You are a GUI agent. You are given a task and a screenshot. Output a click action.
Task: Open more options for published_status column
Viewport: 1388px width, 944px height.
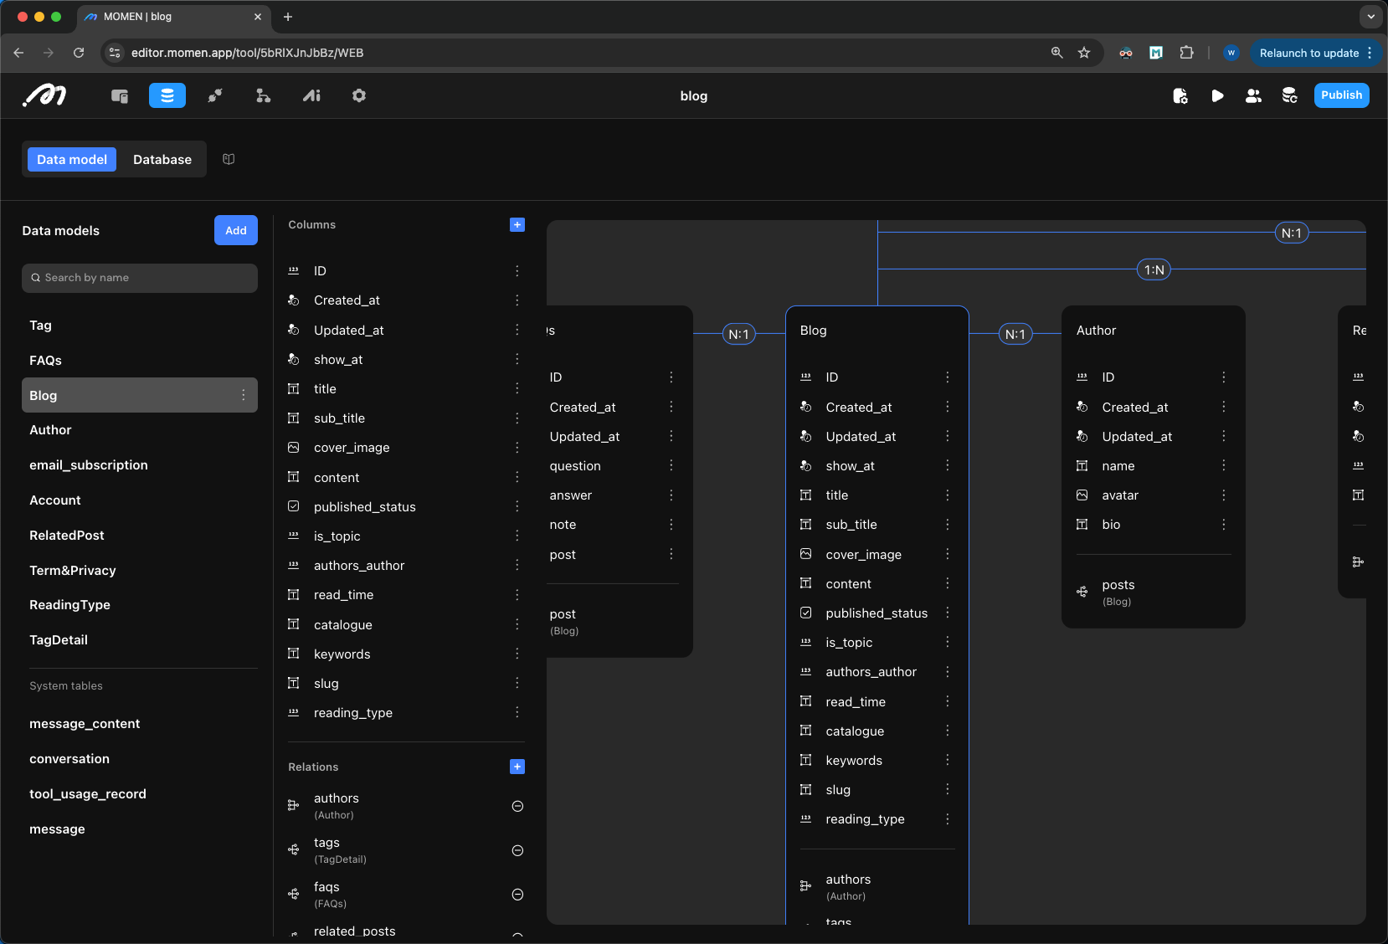[x=517, y=506]
